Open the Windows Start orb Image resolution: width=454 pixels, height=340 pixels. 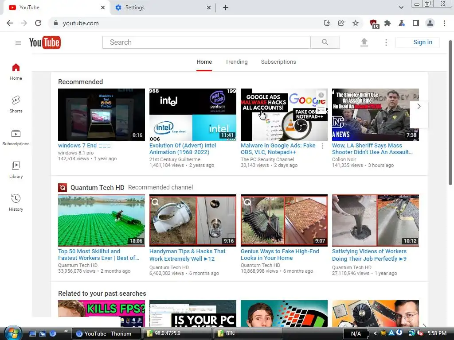[13, 333]
